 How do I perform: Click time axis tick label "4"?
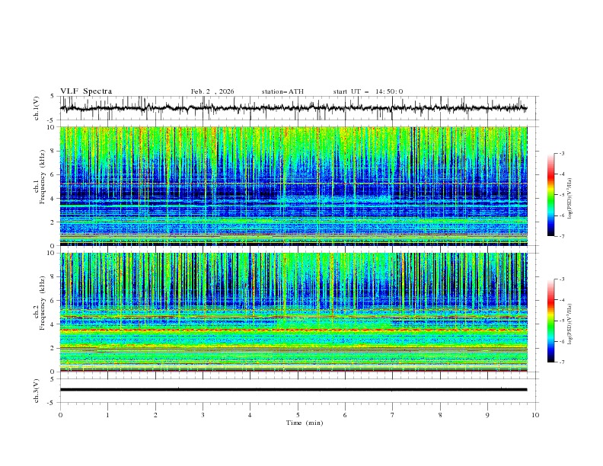pos(250,415)
